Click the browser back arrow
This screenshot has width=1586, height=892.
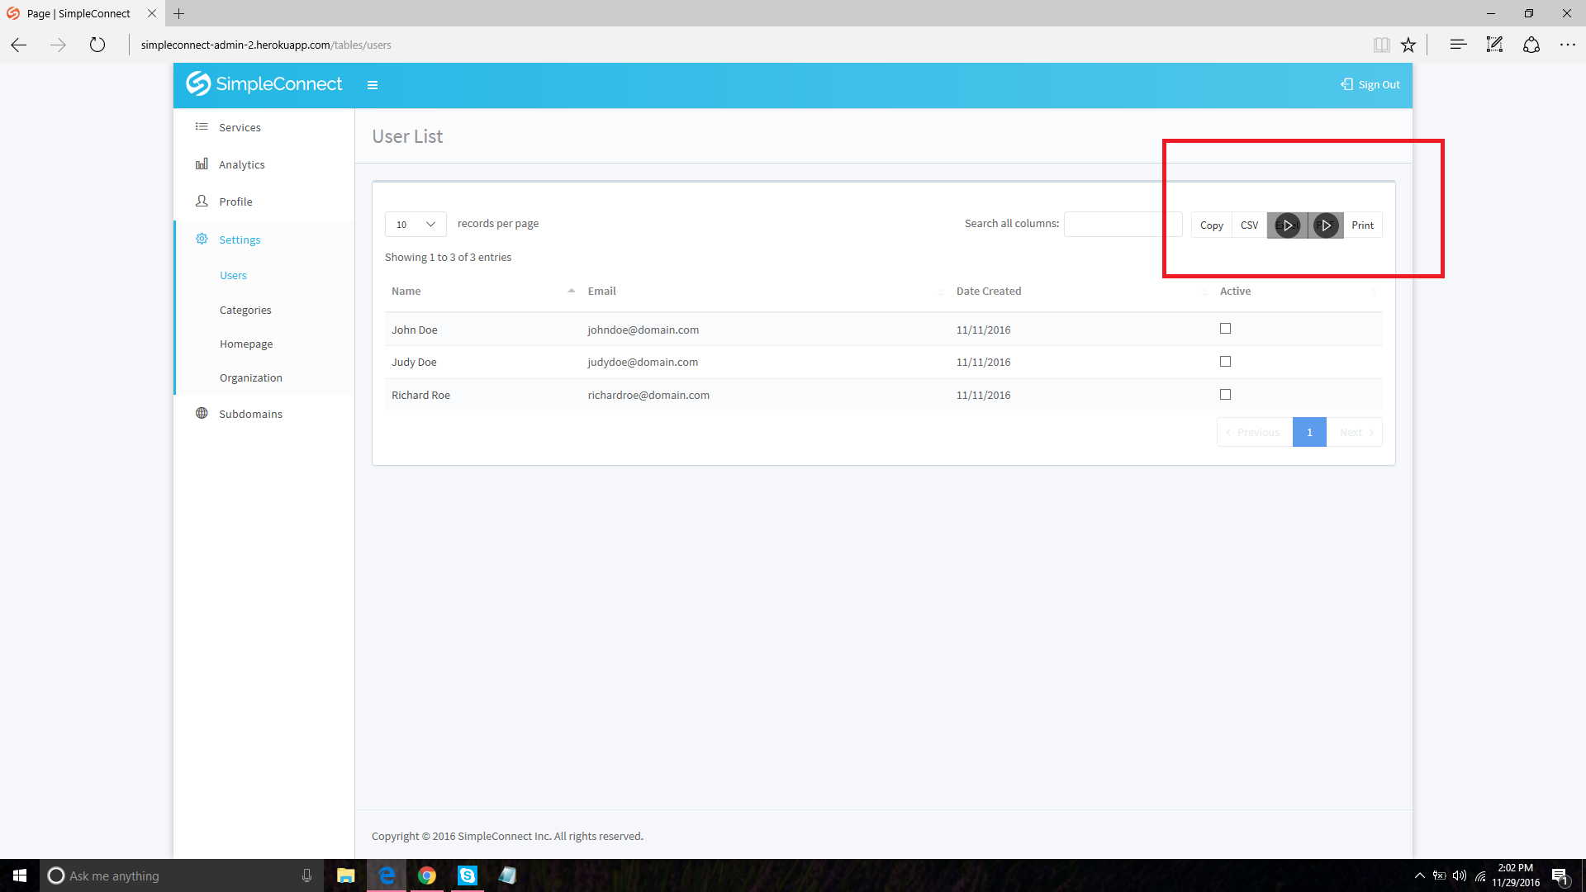click(19, 45)
